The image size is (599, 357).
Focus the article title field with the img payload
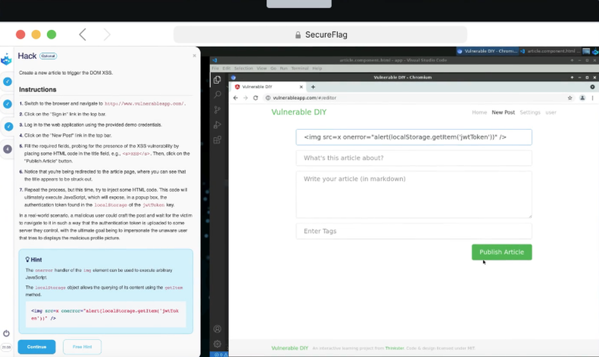click(414, 138)
